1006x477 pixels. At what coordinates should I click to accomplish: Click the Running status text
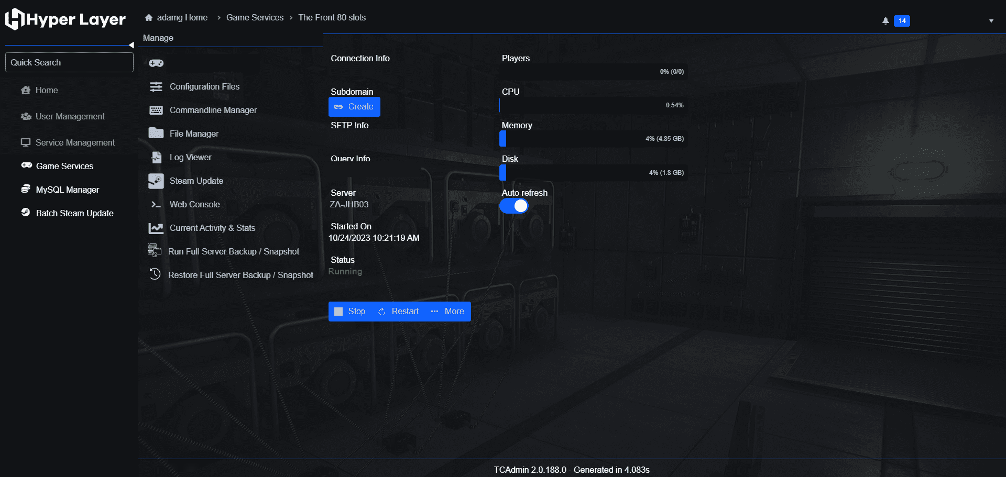345,272
